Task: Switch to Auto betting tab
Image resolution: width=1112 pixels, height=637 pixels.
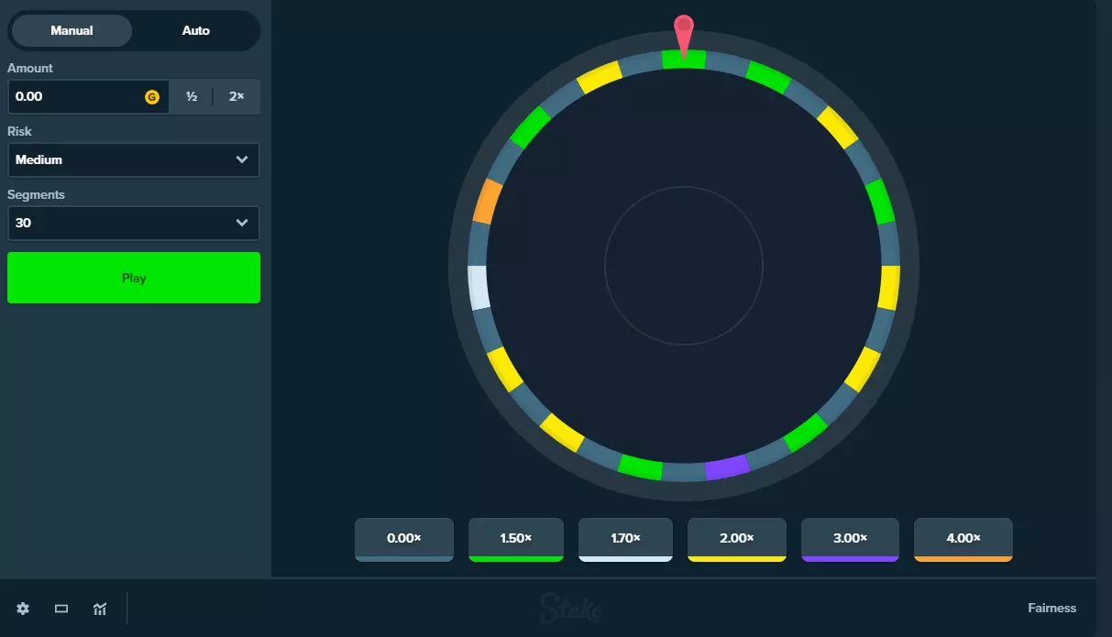Action: pos(195,30)
